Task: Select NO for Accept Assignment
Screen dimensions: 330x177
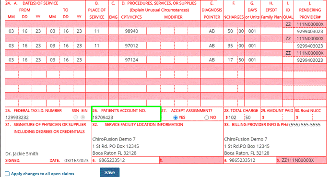Action: pos(206,118)
